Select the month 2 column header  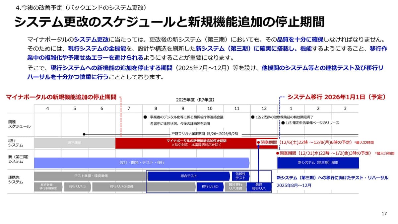[318, 109]
